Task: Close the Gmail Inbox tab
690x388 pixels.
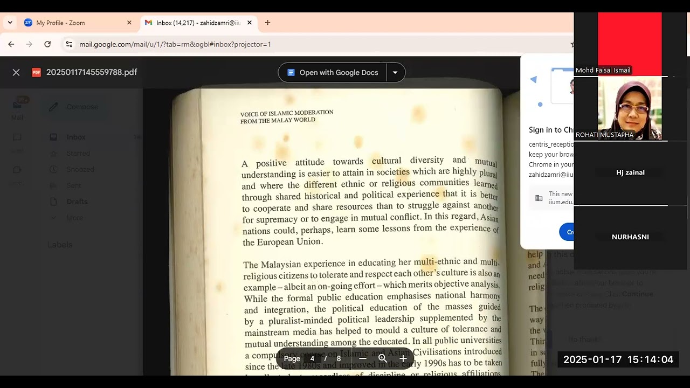Action: tap(249, 23)
